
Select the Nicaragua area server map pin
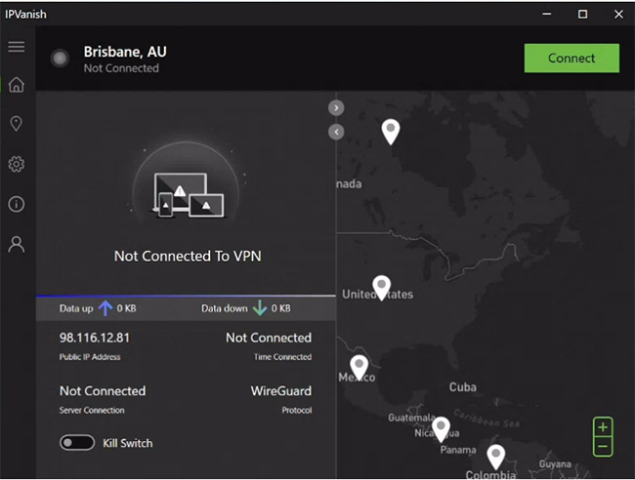point(441,429)
